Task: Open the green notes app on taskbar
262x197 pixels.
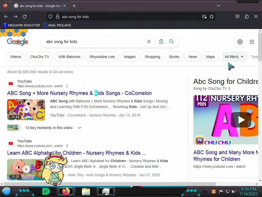Action: 46,191
